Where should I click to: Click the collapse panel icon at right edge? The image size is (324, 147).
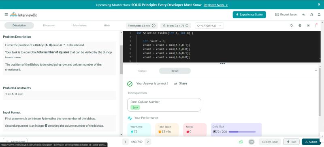tap(322, 136)
